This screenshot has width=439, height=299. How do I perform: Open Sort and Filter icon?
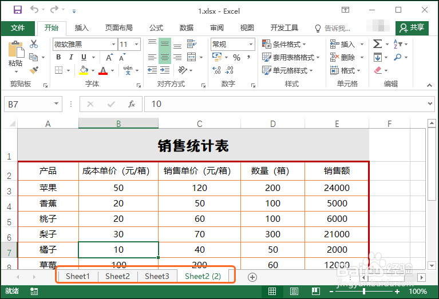[398, 44]
